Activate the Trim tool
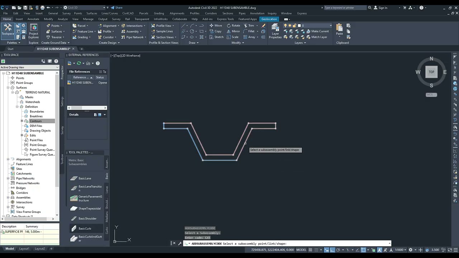The width and height of the screenshot is (459, 258). coord(249,25)
